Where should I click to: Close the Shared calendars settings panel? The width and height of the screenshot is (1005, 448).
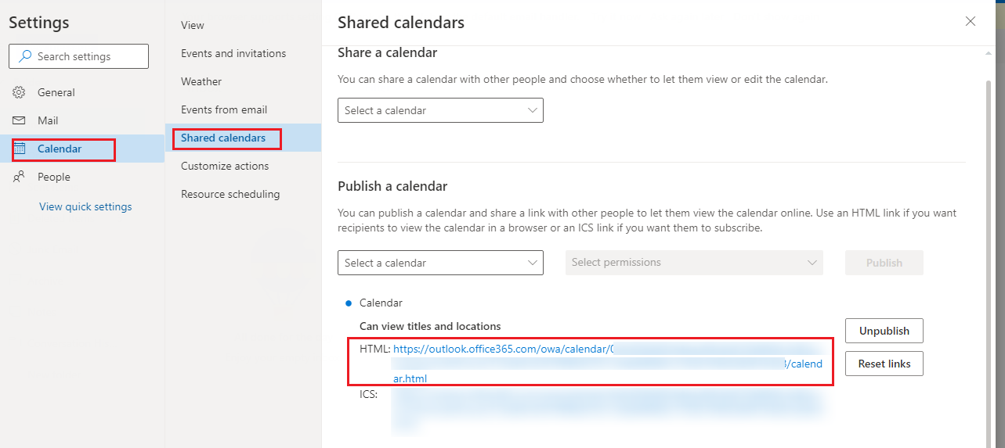pyautogui.click(x=971, y=22)
